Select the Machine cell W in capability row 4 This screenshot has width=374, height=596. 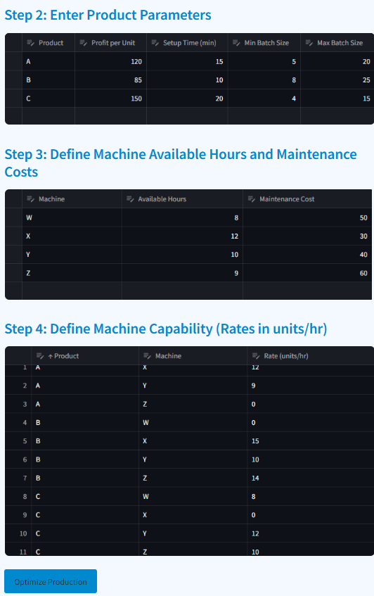193,423
